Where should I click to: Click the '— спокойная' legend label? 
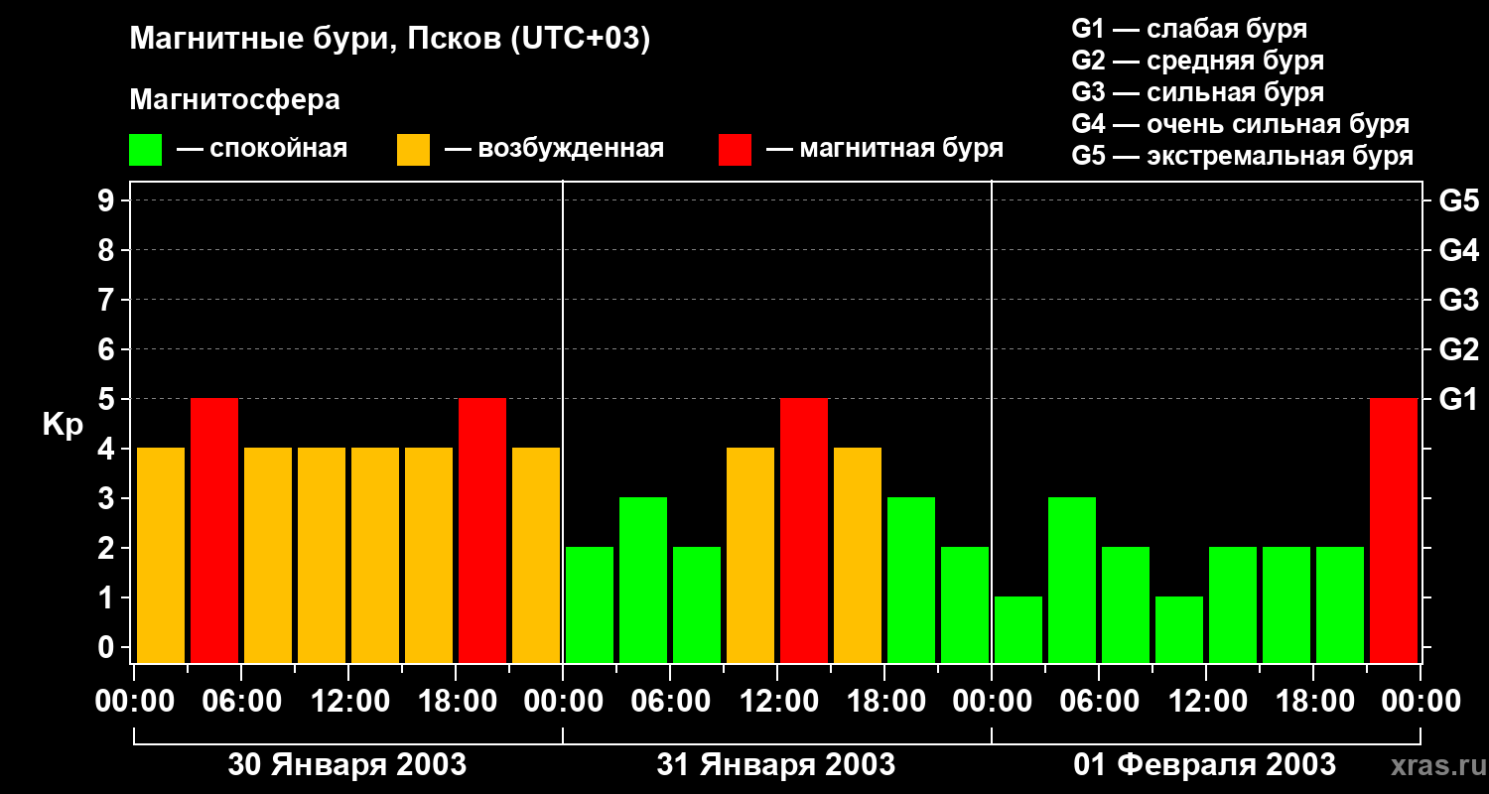(262, 149)
